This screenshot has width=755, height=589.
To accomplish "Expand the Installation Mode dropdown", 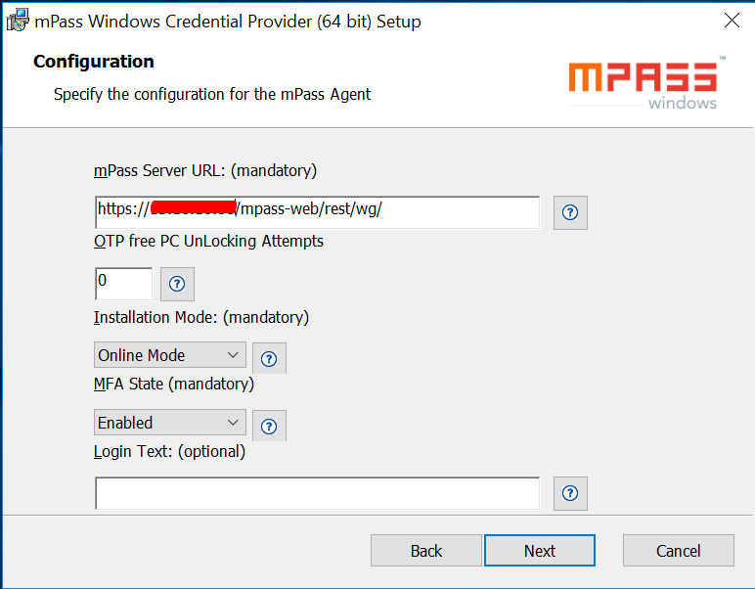I will (x=170, y=355).
